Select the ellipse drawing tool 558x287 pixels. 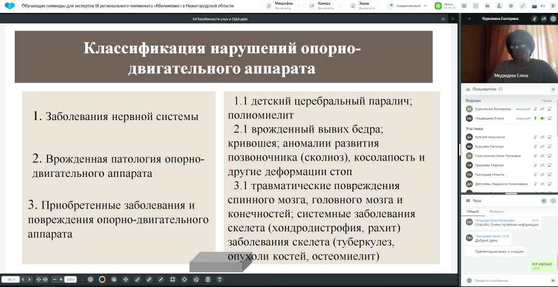(184, 279)
